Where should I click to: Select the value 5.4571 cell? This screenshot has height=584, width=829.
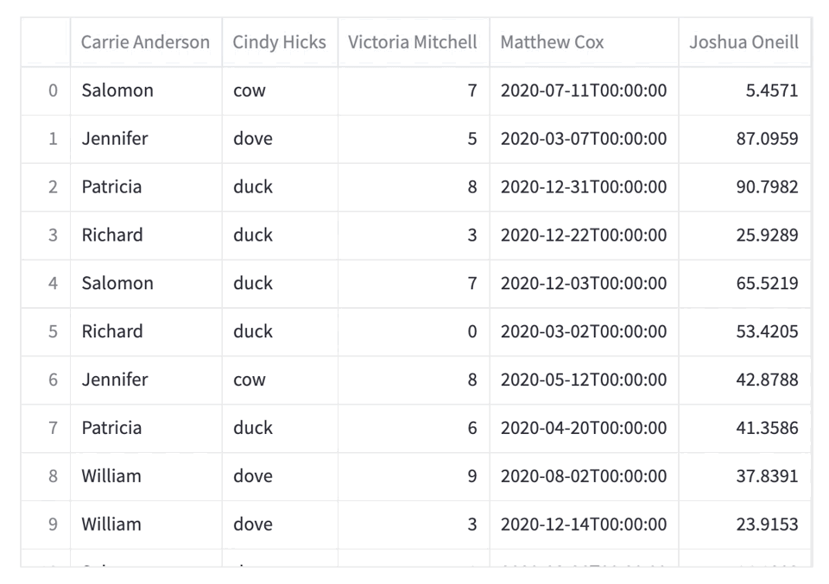point(744,91)
